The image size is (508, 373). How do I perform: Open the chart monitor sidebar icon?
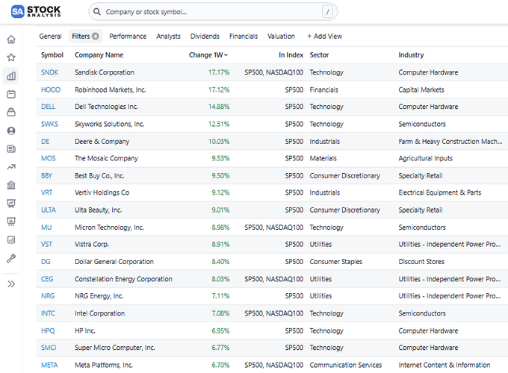pyautogui.click(x=11, y=204)
